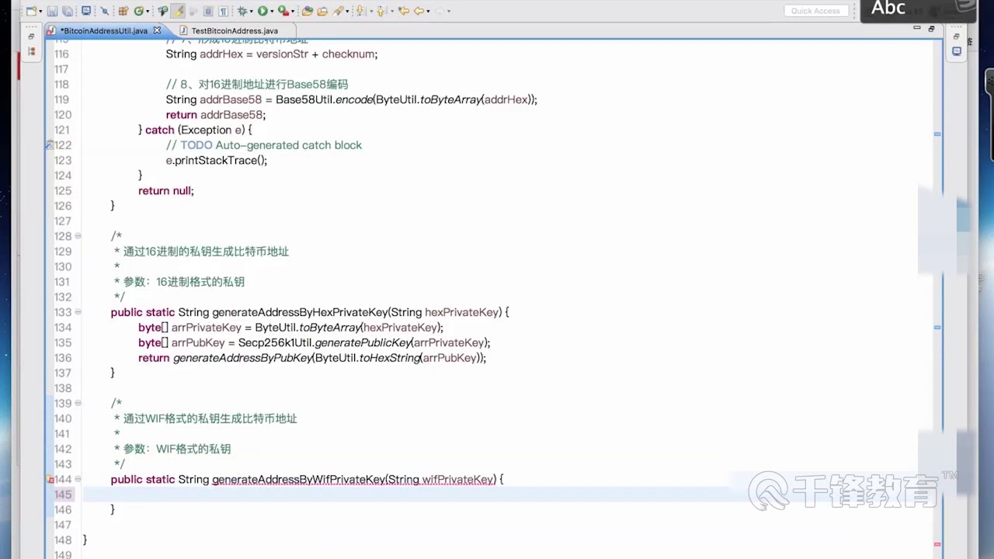Click generateAddressByWifPrivateKey method name

(299, 480)
